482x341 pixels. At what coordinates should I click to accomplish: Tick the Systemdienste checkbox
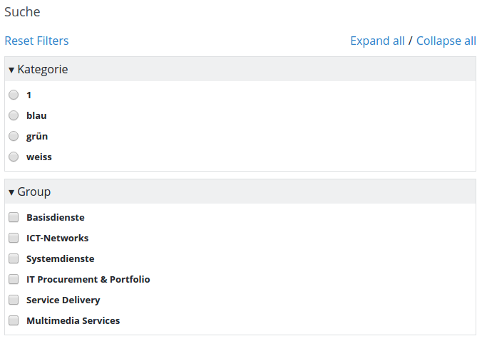[x=14, y=258]
